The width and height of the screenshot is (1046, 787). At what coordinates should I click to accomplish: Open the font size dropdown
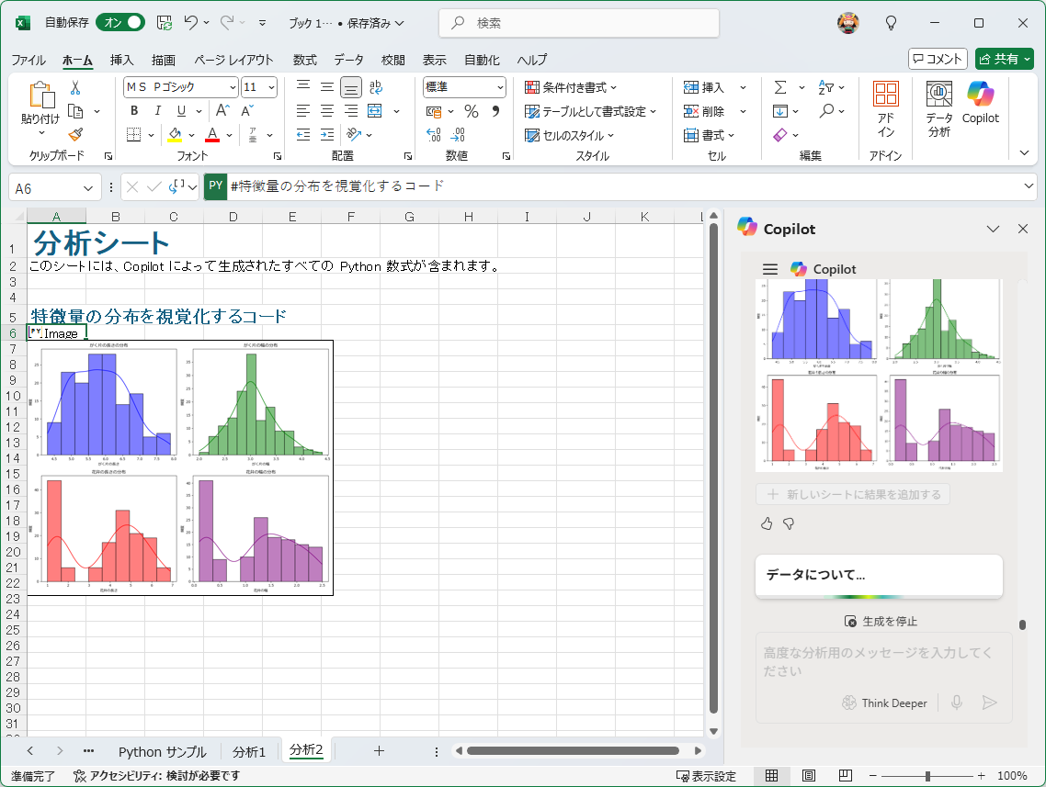tap(271, 87)
